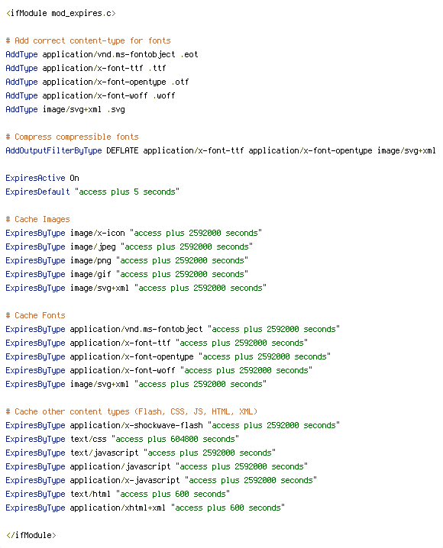Click the image/x-icon type text
This screenshot has width=443, height=548.
click(97, 233)
